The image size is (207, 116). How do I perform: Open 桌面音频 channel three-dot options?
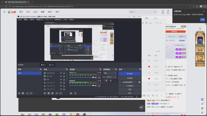99,86
